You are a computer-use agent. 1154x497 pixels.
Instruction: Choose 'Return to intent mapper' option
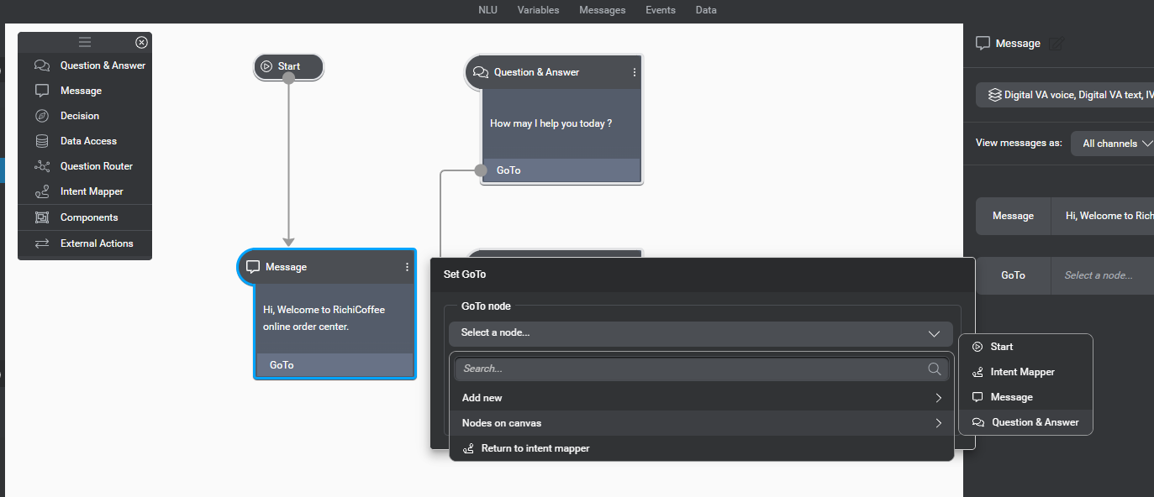tap(535, 448)
